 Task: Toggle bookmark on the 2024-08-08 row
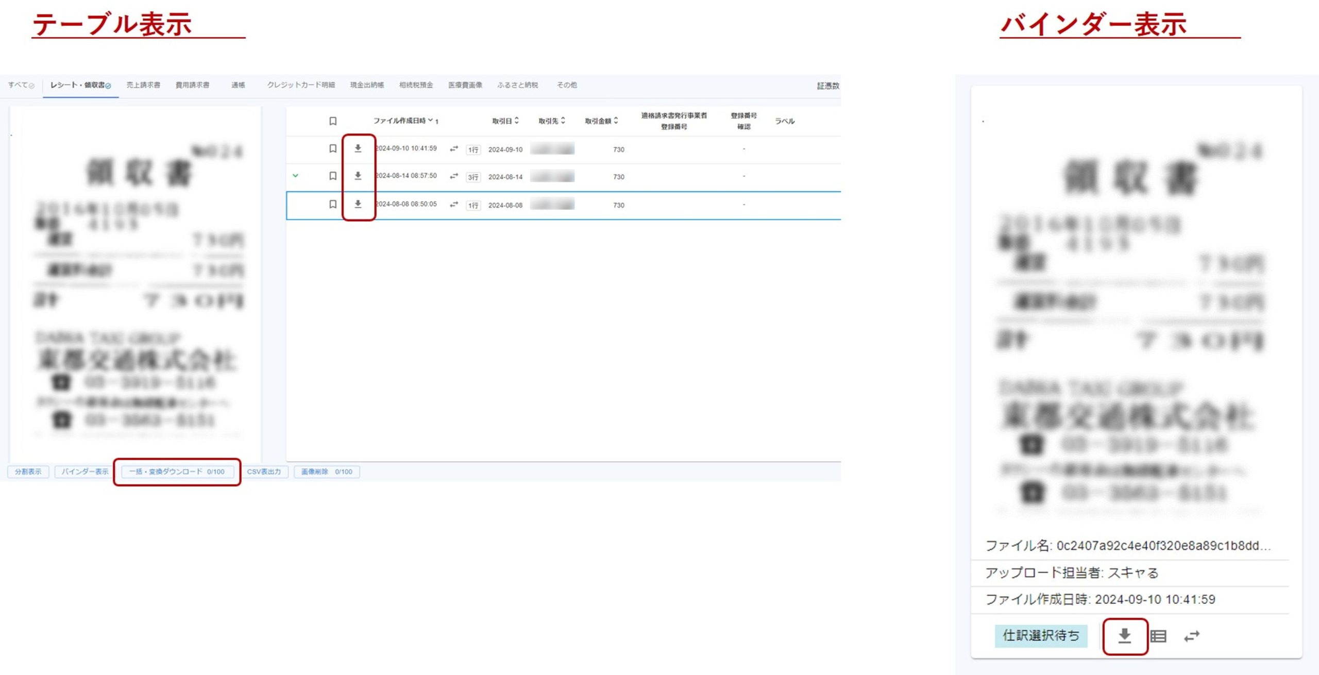tap(333, 204)
